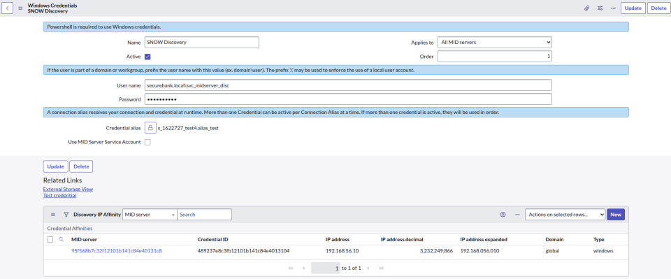671x279 pixels.
Task: Open External Storage View link
Action: coord(68,189)
